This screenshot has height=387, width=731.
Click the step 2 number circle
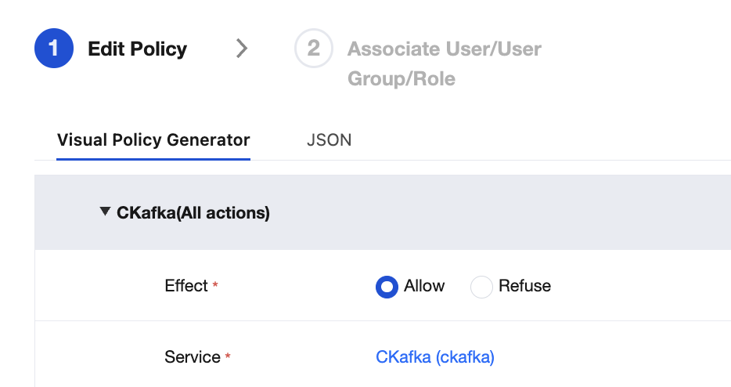click(313, 49)
